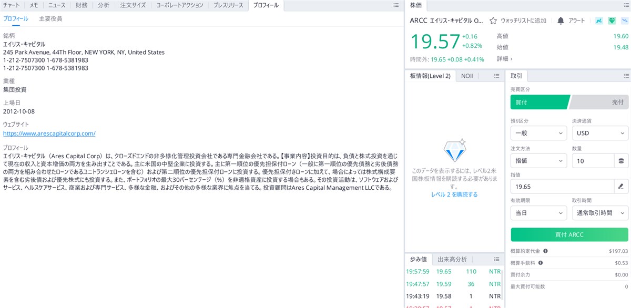This screenshot has height=308, width=631.
Task: Open the 預り区分 dropdown showing 一般
Action: coord(538,133)
